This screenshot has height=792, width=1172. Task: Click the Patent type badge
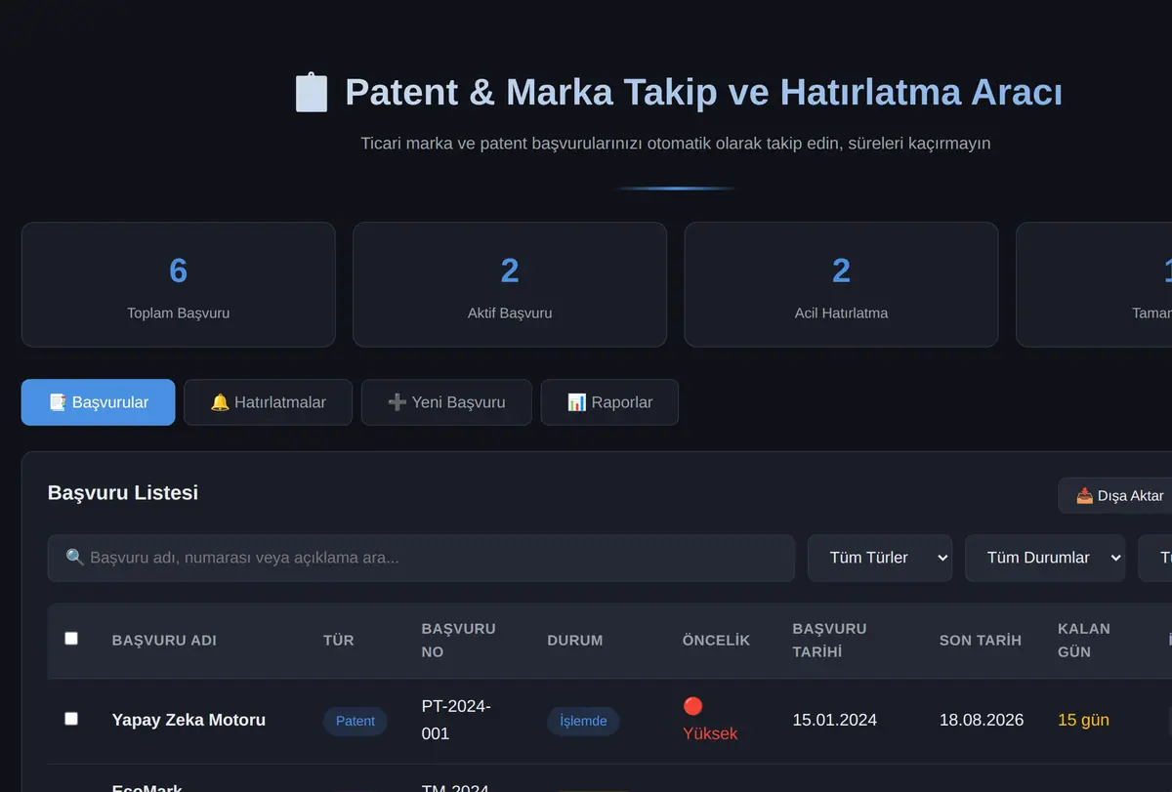pos(356,721)
